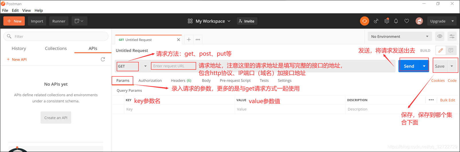Select the Params tab
This screenshot has height=152, width=460.
pyautogui.click(x=123, y=81)
